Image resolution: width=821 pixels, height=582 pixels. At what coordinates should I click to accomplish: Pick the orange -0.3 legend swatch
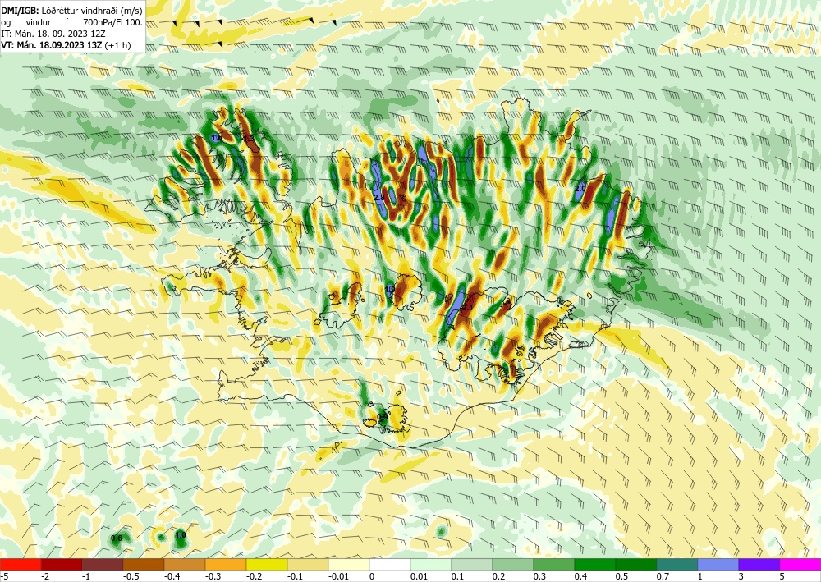coord(226,565)
